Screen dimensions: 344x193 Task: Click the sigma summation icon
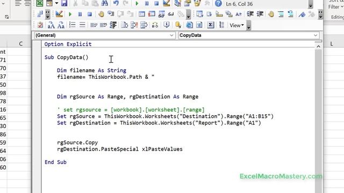(210, 25)
